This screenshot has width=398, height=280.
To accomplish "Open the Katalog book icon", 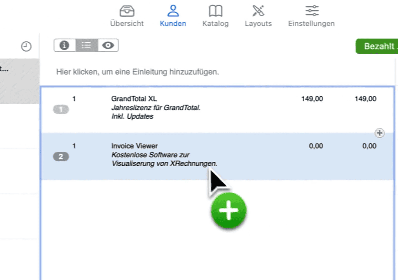I will click(215, 11).
